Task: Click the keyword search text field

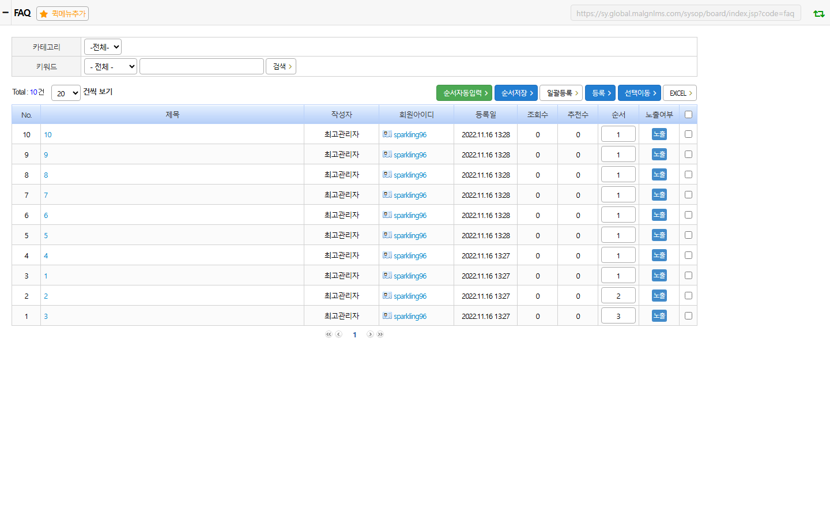Action: coord(202,66)
